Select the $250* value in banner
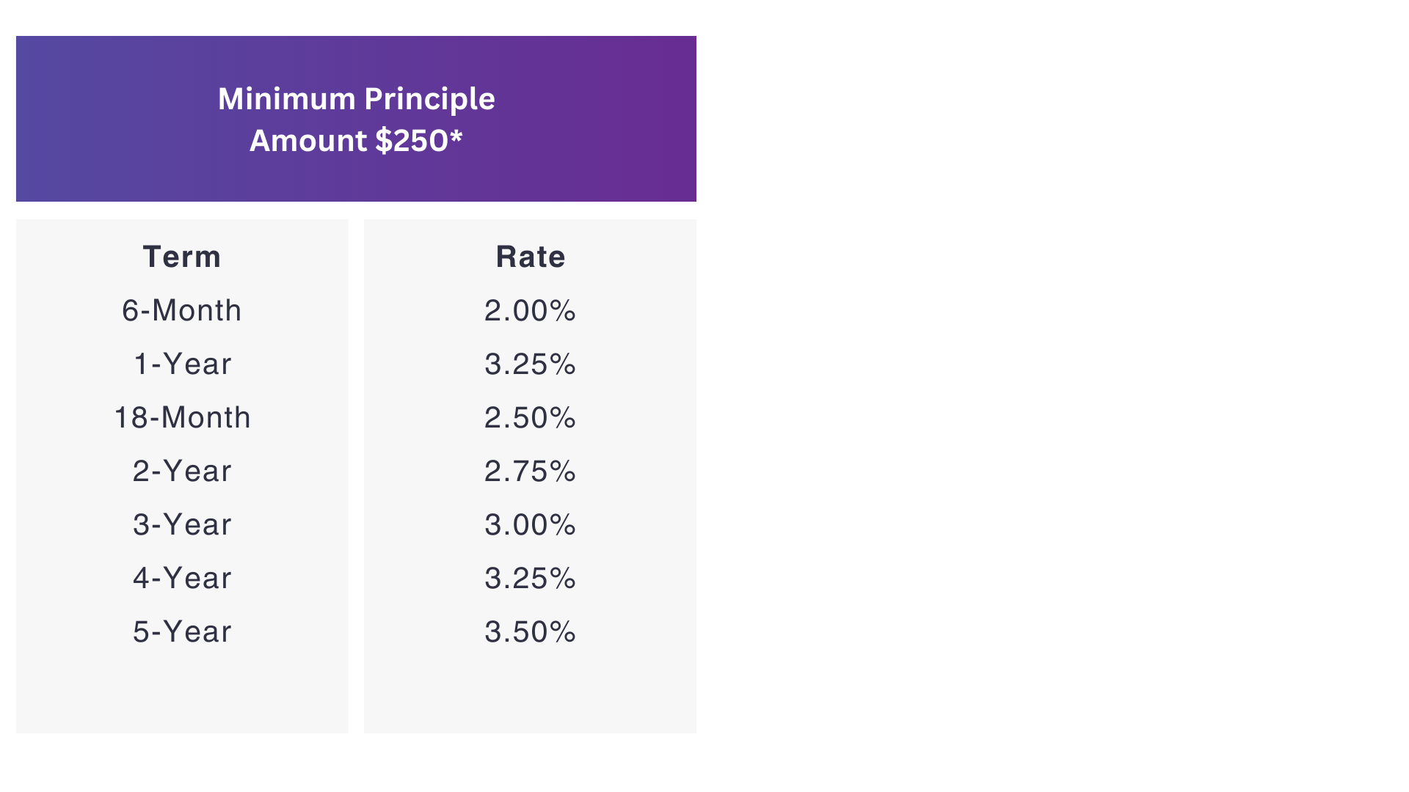This screenshot has height=792, width=1409. 419,141
